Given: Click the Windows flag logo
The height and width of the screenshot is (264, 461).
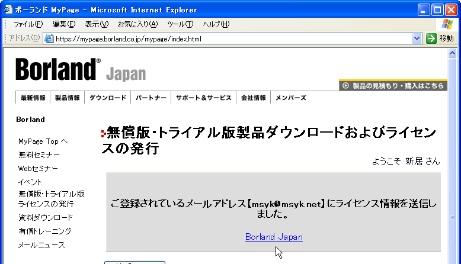Looking at the screenshot, I should [447, 24].
